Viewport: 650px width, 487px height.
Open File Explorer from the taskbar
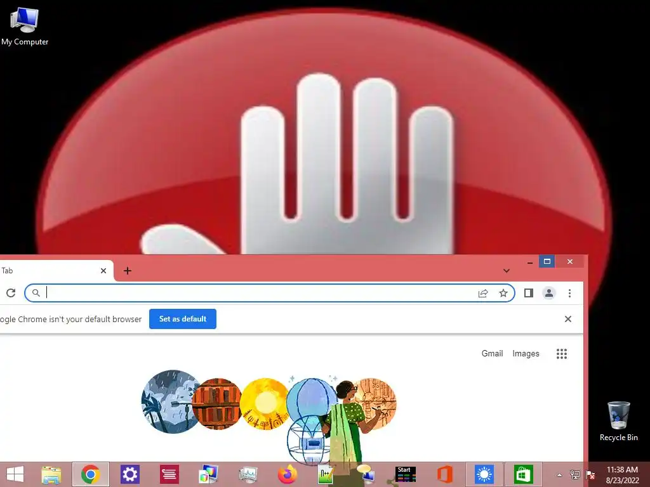click(x=51, y=474)
